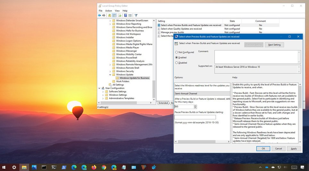Screen dimensions: 309x171
Task: Click the Apply button
Action: (294, 148)
